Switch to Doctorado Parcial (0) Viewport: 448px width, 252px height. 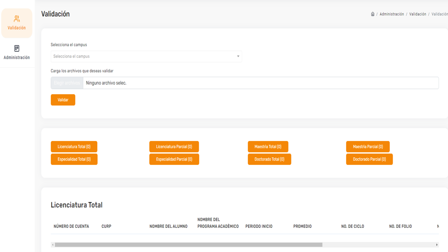[x=369, y=159]
